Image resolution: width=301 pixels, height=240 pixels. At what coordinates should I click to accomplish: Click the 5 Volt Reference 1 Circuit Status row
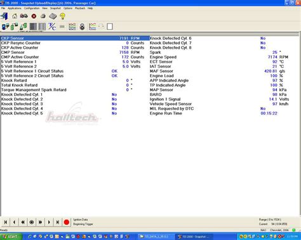[x=75, y=71]
